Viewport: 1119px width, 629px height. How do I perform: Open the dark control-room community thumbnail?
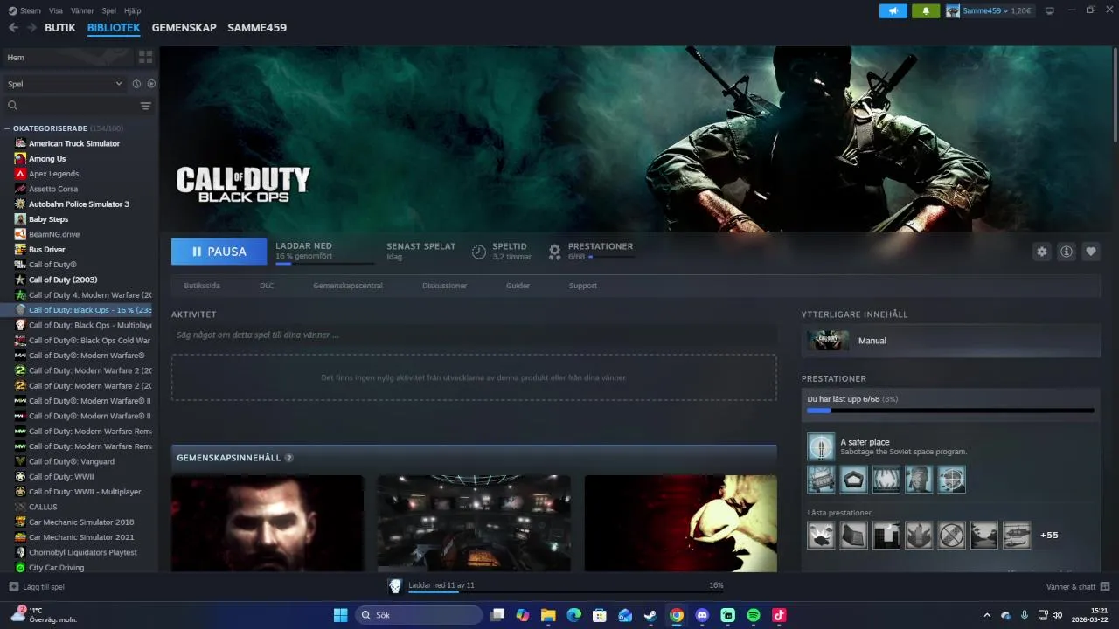point(474,523)
